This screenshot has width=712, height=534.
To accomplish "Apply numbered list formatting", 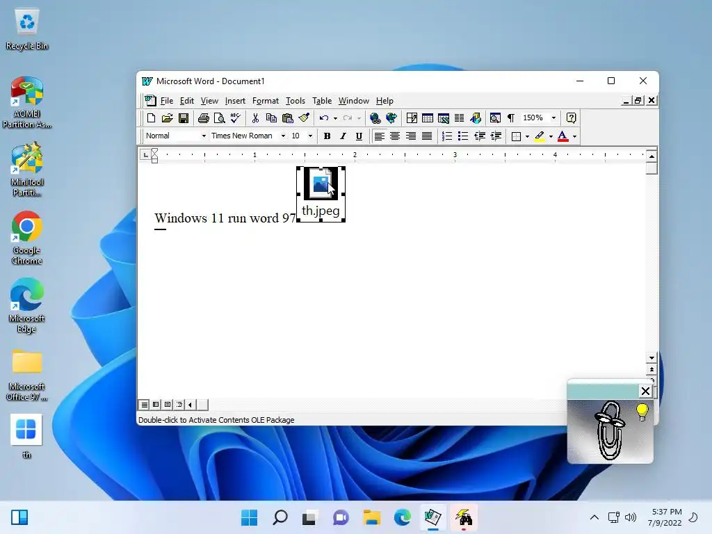I will [x=447, y=136].
